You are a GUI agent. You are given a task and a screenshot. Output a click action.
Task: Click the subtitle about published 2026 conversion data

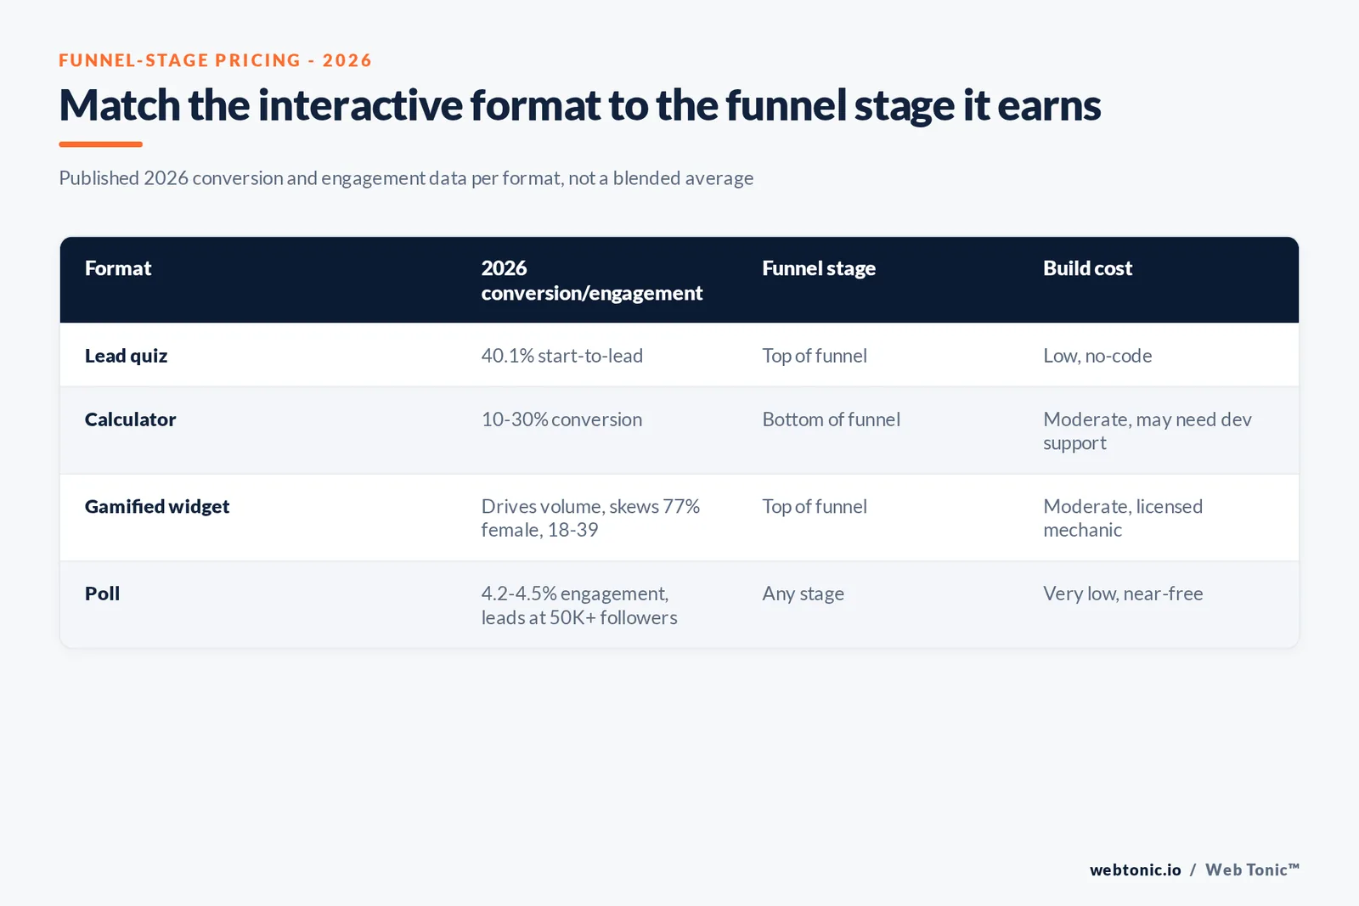[x=406, y=178]
